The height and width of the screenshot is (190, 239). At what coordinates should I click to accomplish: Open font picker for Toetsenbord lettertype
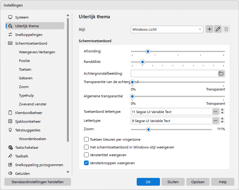[x=215, y=112]
